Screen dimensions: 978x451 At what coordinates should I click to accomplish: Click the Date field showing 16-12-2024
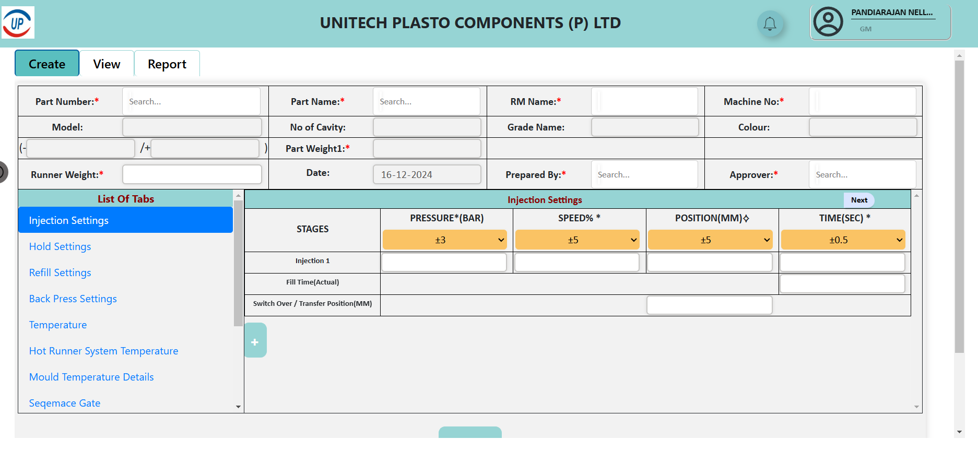pos(427,174)
